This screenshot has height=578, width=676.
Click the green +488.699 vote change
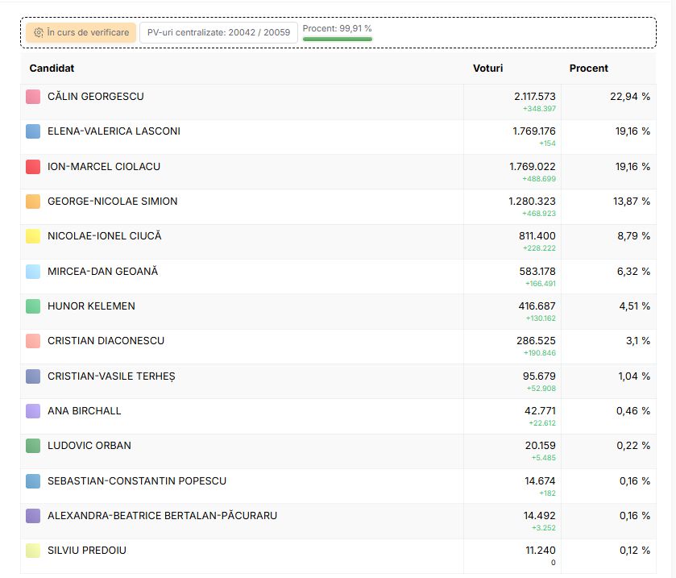point(539,179)
